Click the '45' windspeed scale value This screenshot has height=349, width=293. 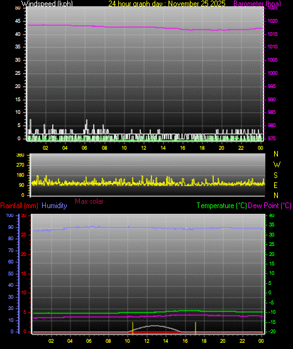point(18,21)
